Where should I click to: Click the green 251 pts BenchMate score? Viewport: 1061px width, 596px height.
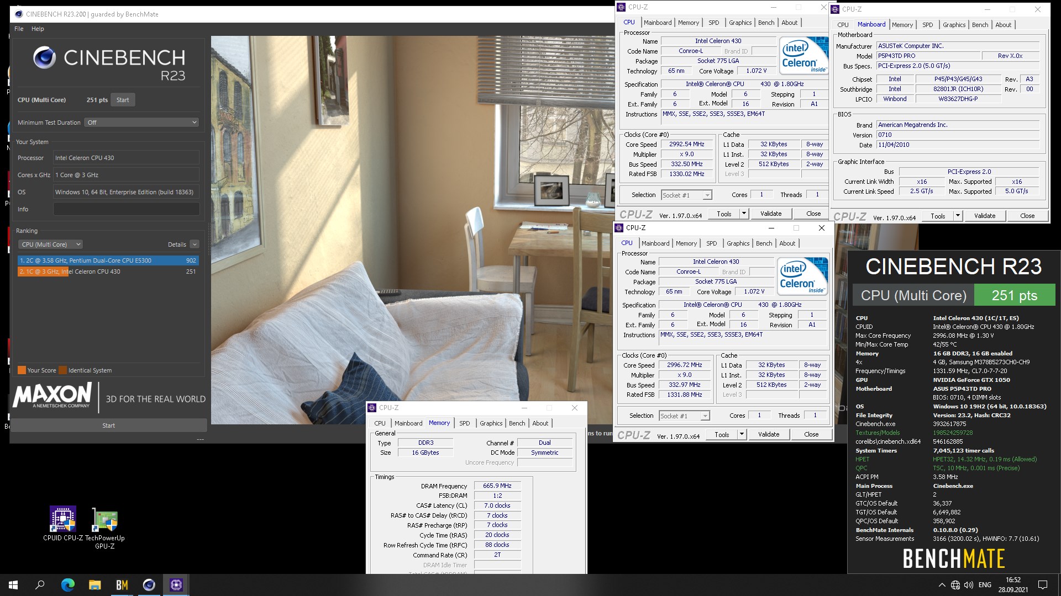pyautogui.click(x=1015, y=295)
